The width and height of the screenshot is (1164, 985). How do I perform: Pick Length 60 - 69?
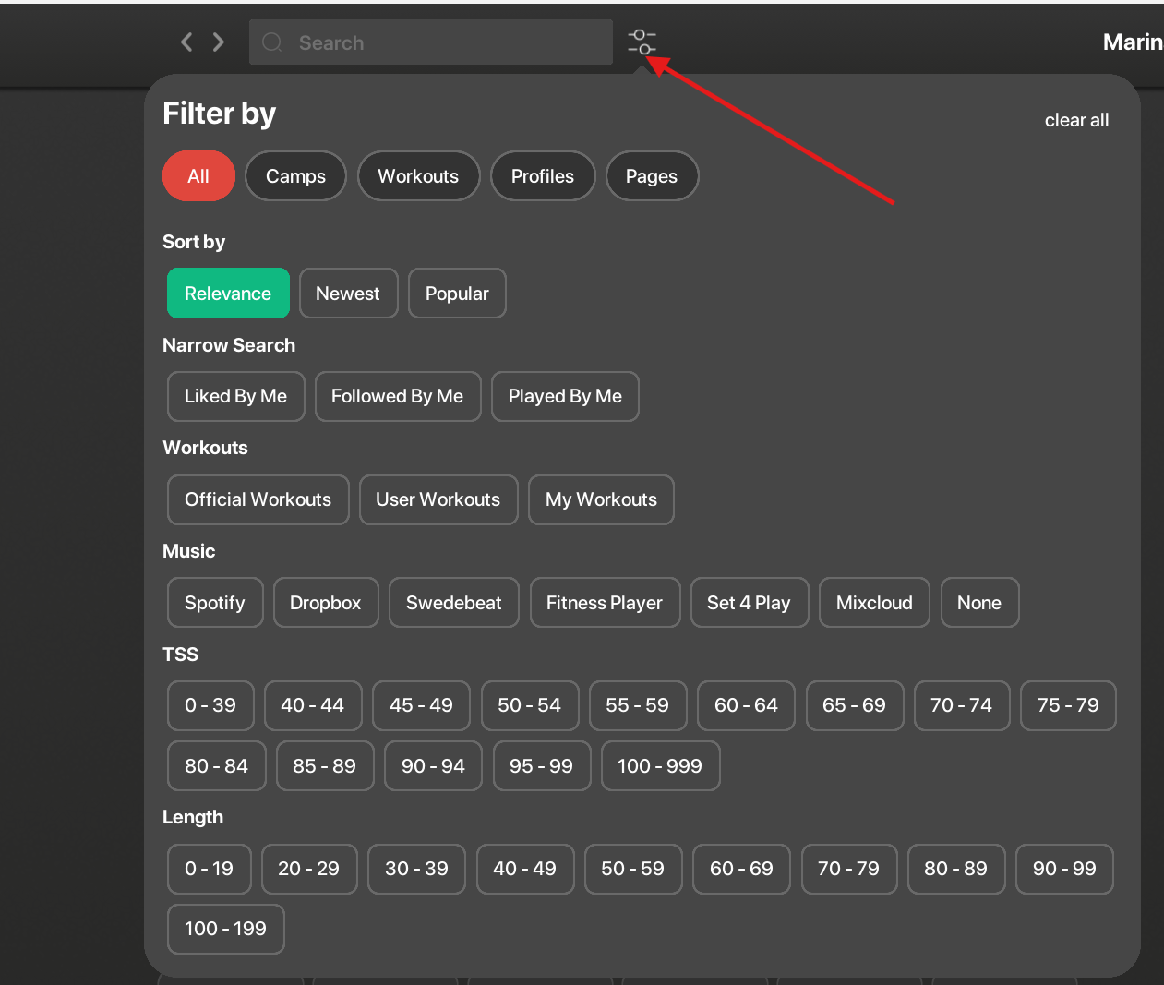(741, 869)
